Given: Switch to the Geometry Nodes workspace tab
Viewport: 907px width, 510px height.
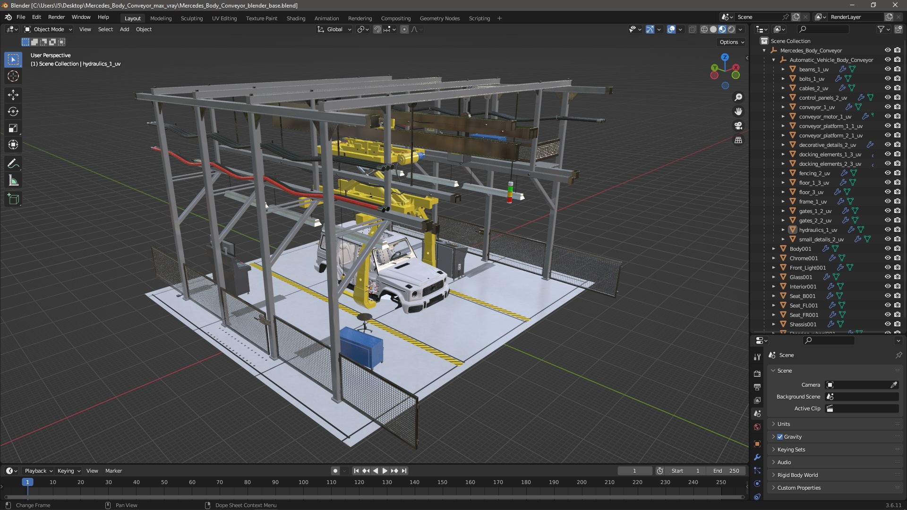Looking at the screenshot, I should pyautogui.click(x=439, y=18).
